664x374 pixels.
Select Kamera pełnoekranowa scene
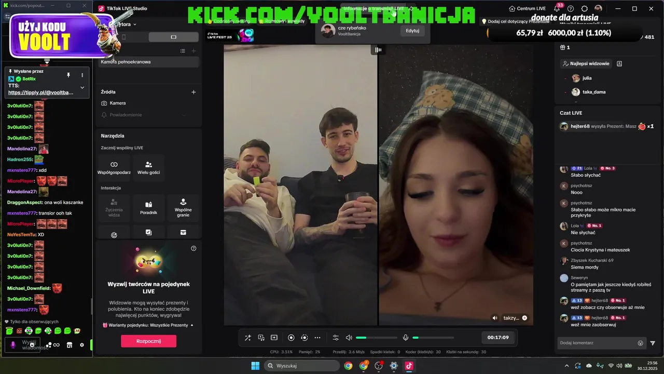148,62
